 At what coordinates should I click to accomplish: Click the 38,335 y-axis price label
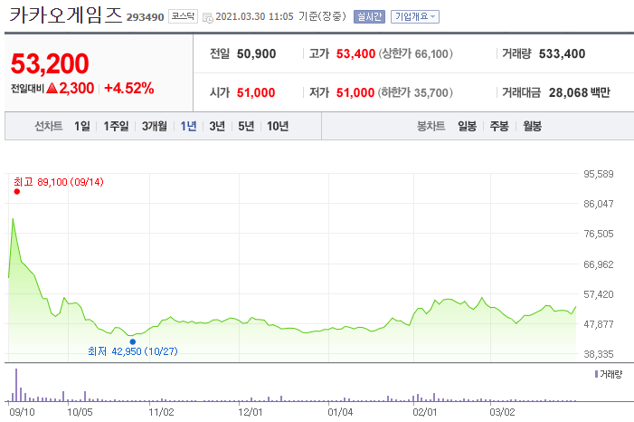click(x=599, y=354)
